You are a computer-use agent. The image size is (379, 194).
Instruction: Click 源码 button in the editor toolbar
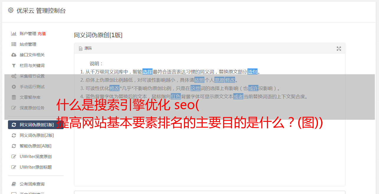click(x=85, y=48)
